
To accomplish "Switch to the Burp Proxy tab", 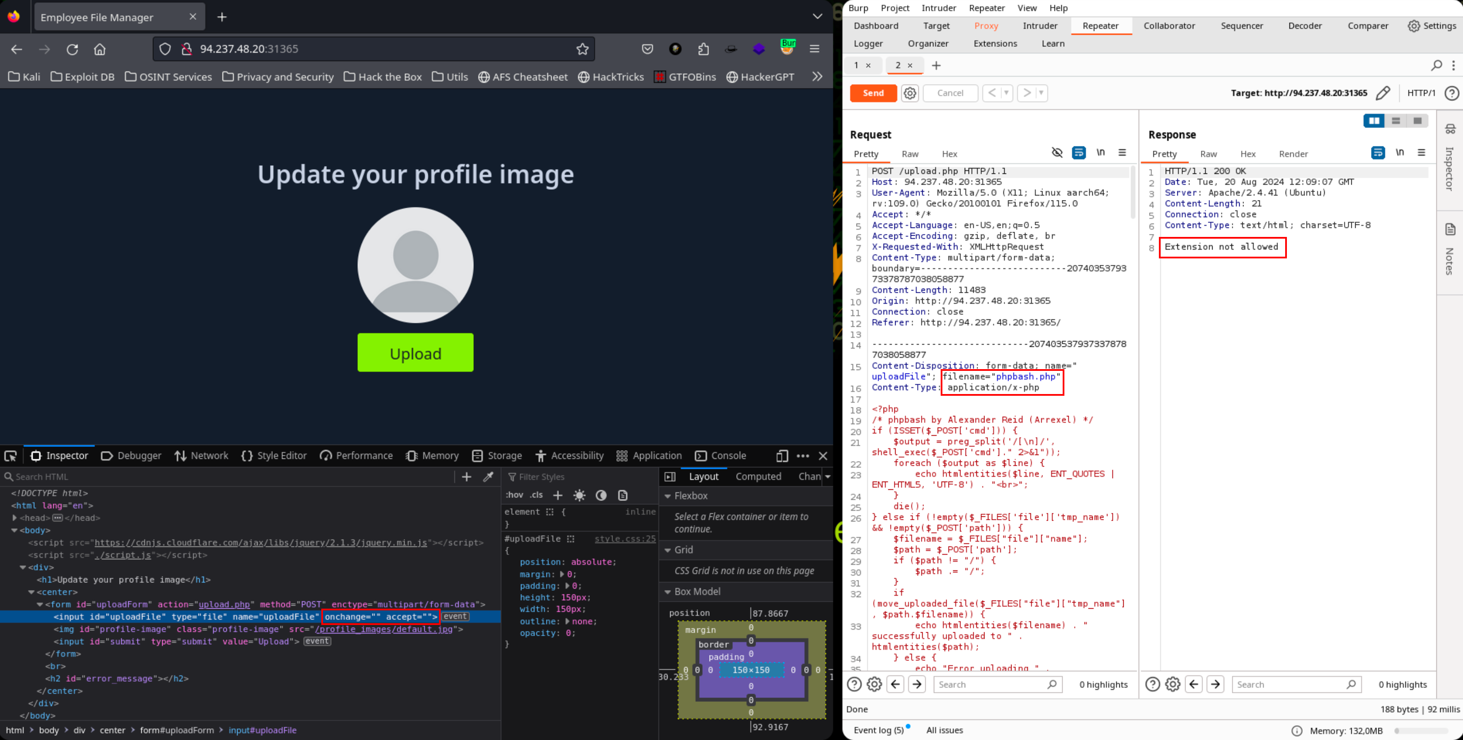I will (986, 25).
